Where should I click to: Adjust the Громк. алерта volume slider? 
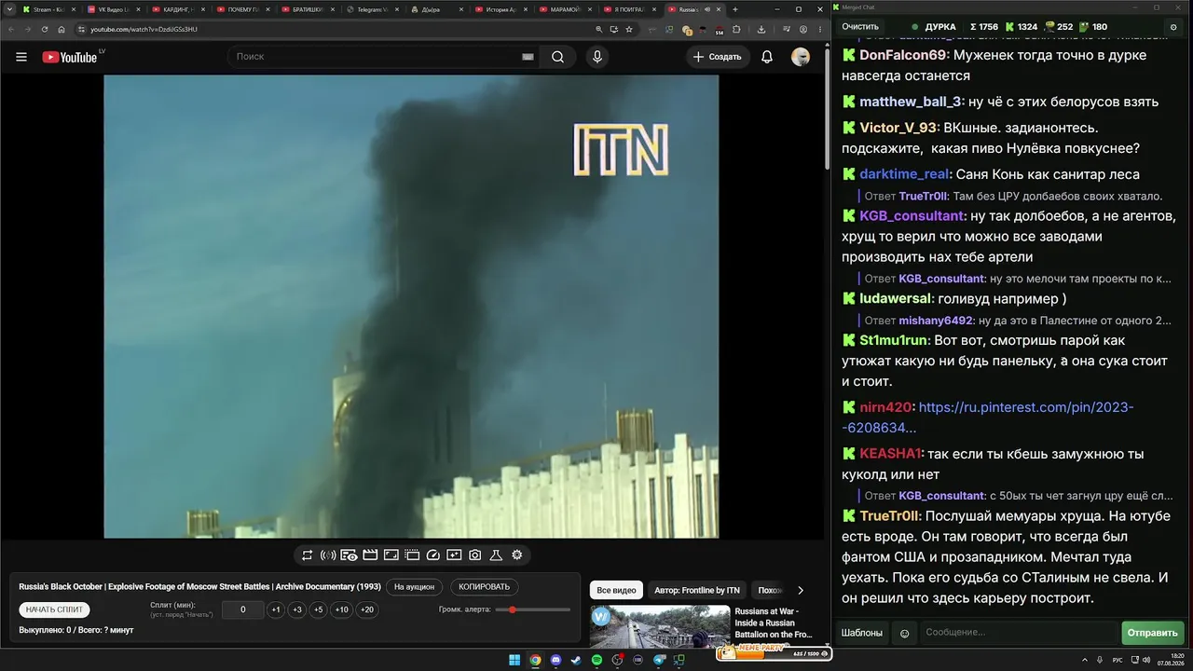(533, 609)
